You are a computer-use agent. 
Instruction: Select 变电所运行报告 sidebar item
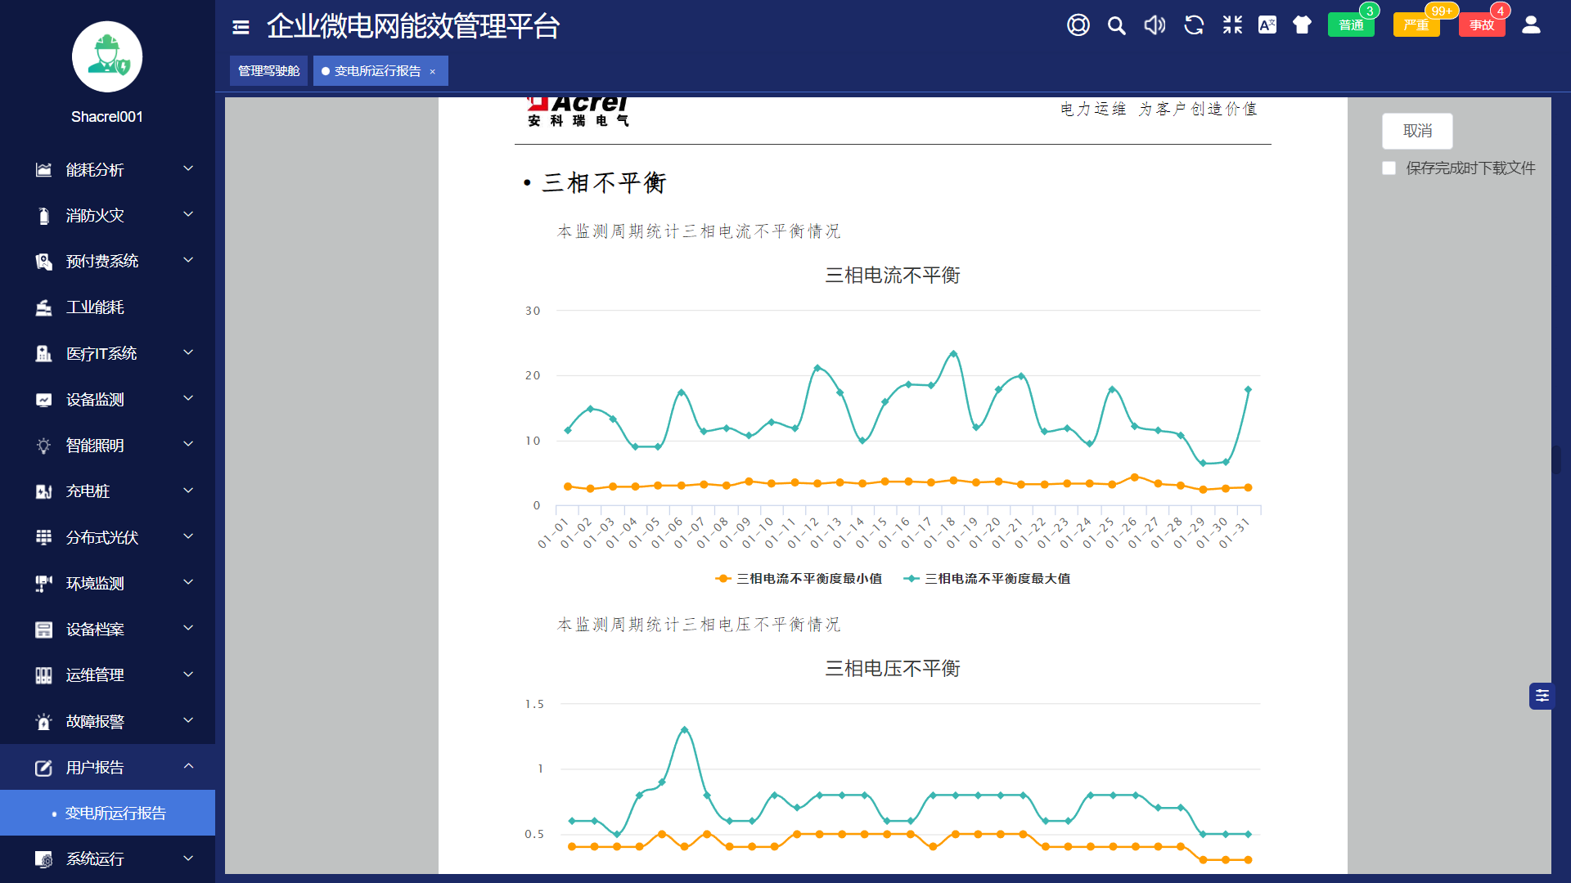[x=115, y=813]
